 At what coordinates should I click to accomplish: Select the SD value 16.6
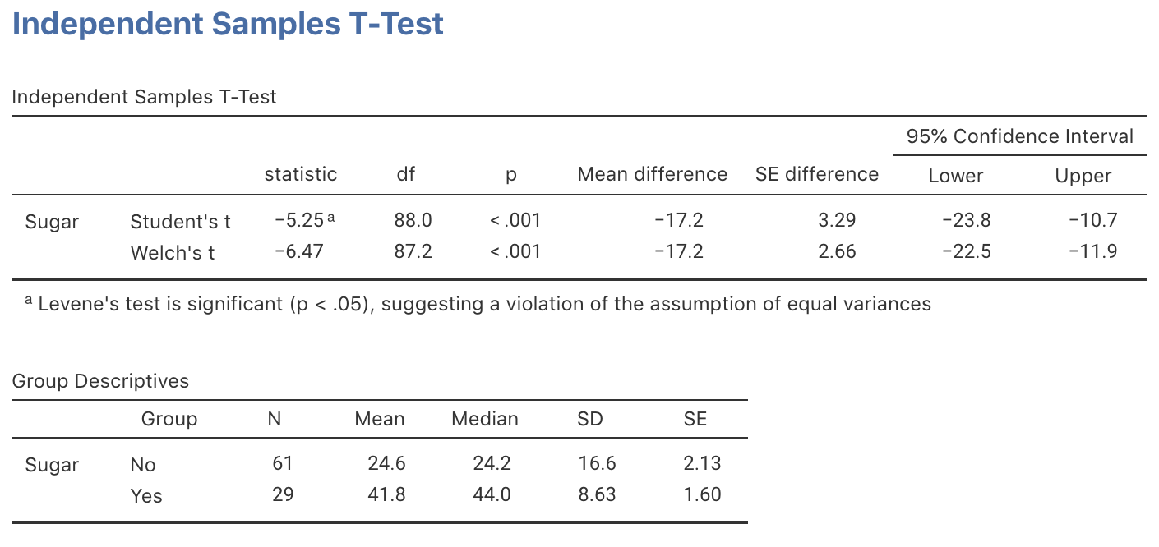tap(596, 463)
